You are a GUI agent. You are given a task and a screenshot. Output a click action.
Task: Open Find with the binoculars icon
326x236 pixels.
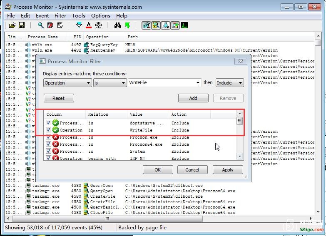point(117,25)
